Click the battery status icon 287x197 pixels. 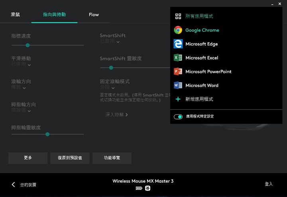[x=139, y=188]
